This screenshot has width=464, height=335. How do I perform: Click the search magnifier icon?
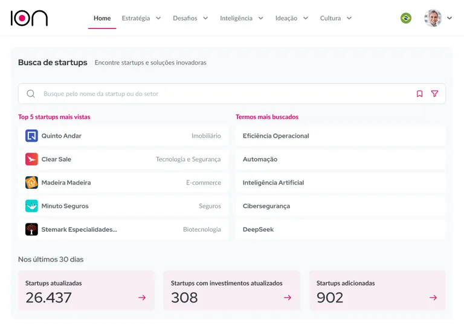pyautogui.click(x=31, y=94)
